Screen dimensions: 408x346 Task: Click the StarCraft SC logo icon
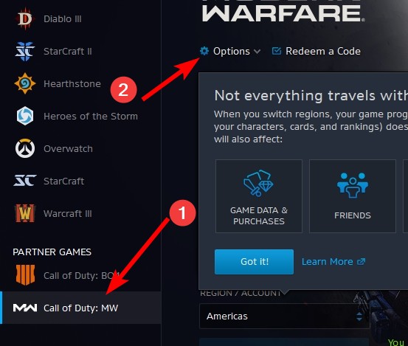pyautogui.click(x=25, y=181)
